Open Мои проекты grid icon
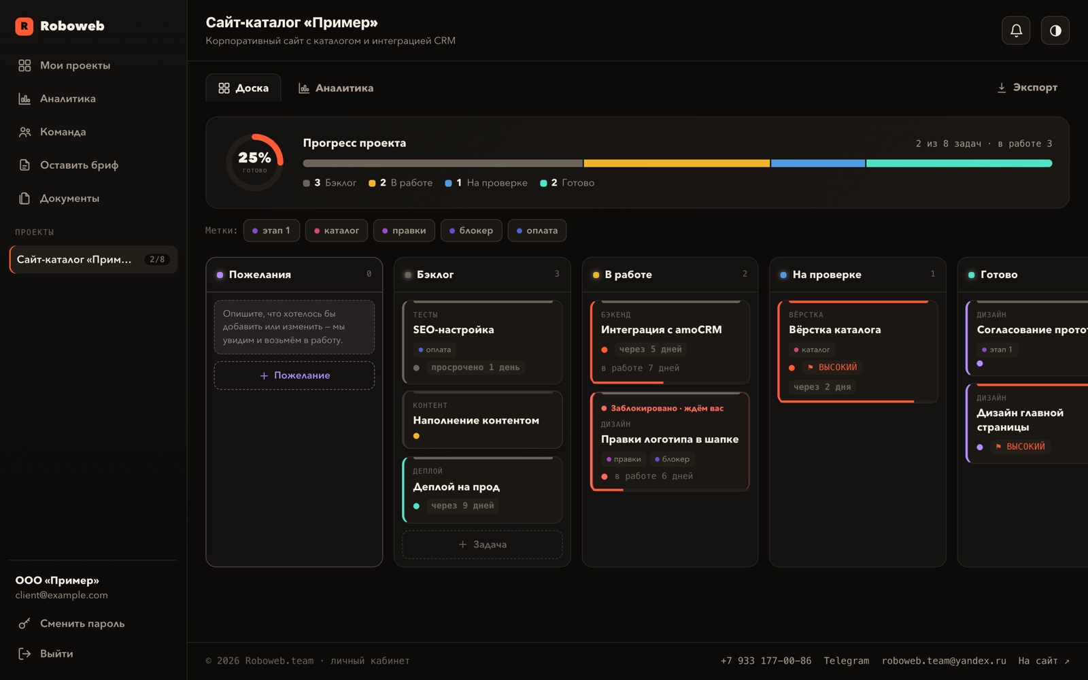This screenshot has height=680, width=1088. click(x=24, y=65)
